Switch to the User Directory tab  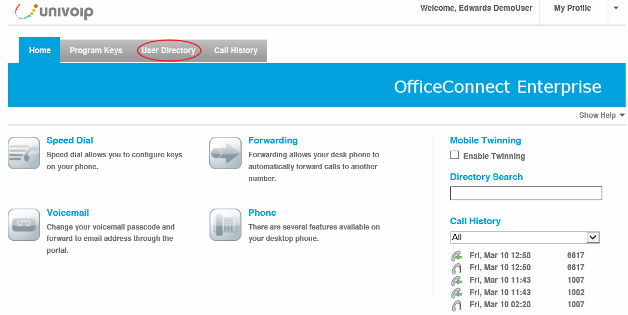pos(169,50)
